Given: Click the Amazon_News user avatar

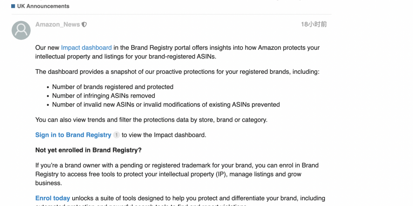Looking at the screenshot, I should [x=21, y=30].
